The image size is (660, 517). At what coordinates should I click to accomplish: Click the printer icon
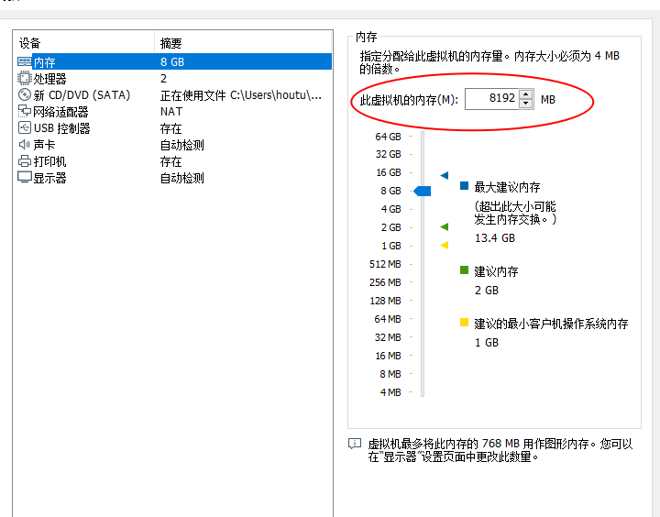tap(25, 160)
